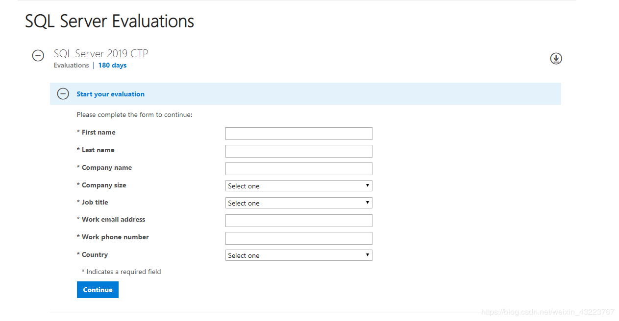The image size is (619, 321).
Task: Click the Job title label
Action: (x=93, y=202)
